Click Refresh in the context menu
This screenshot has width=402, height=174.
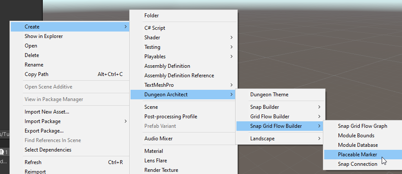pos(33,162)
